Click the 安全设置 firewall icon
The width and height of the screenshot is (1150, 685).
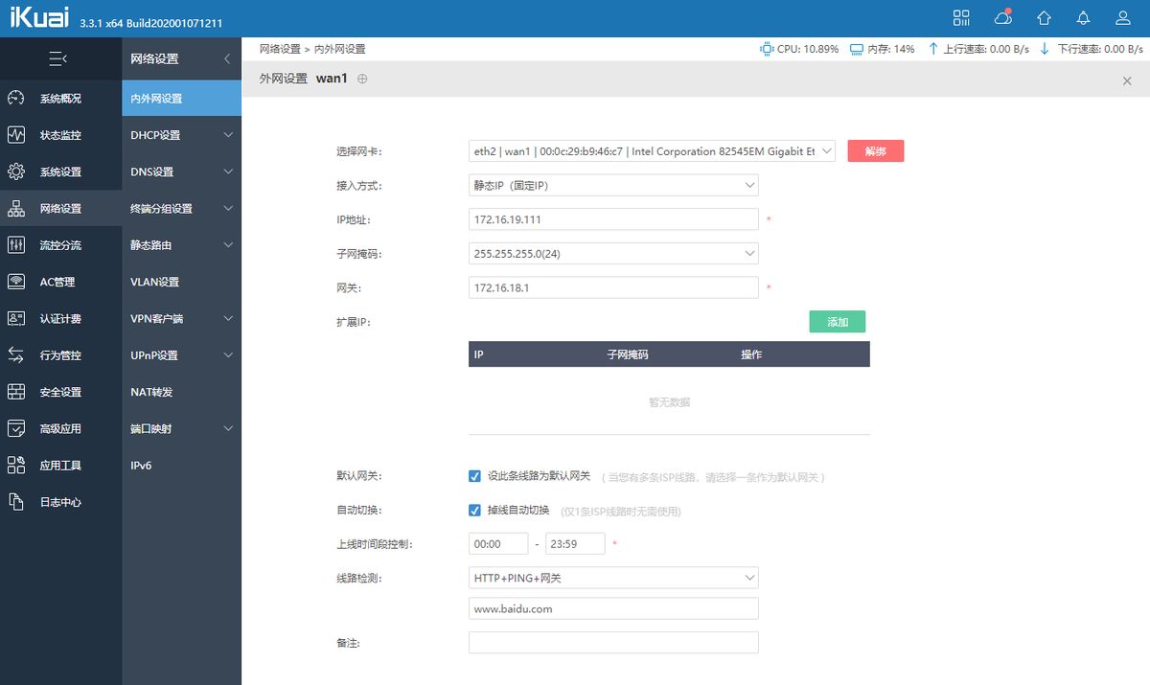(x=16, y=392)
